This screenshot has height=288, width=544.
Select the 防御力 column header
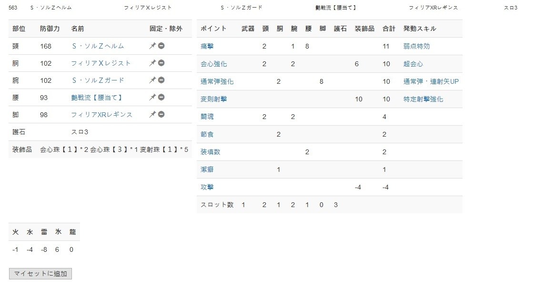[50, 29]
